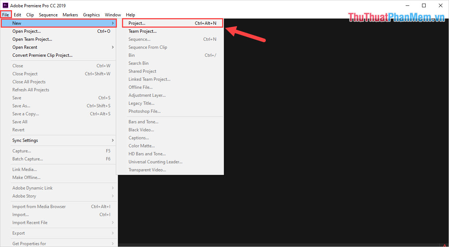Choose Open Project... from File menu
The image size is (449, 247).
pos(59,31)
